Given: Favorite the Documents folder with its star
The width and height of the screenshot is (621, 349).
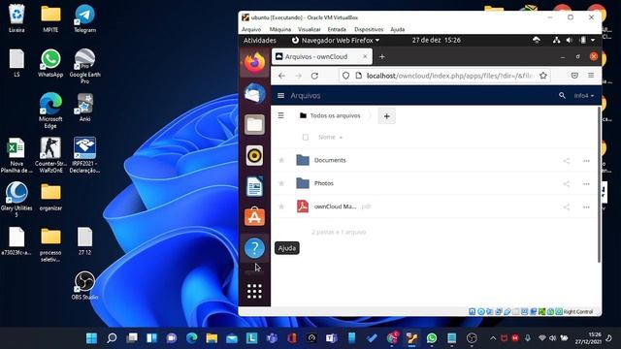Looking at the screenshot, I should tap(281, 160).
